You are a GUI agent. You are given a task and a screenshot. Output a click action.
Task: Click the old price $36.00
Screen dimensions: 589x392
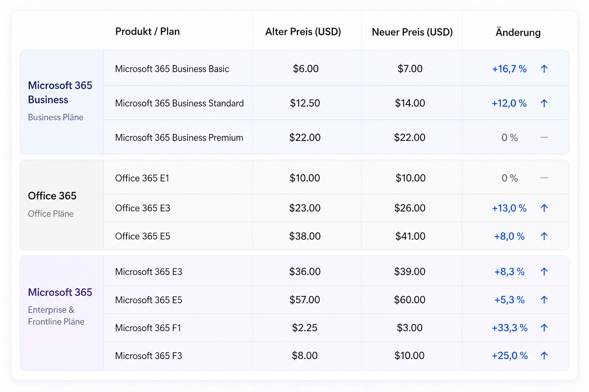pyautogui.click(x=305, y=271)
